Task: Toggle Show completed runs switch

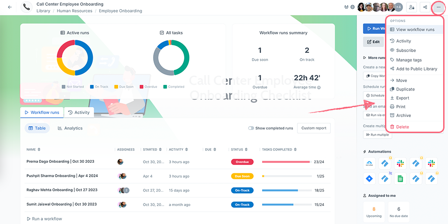Action: coord(251,128)
